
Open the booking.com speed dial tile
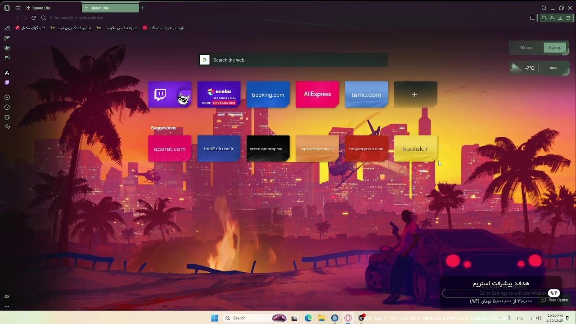pos(268,94)
